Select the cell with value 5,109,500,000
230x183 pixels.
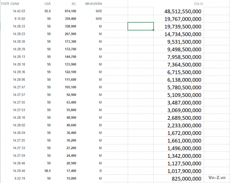(x=179, y=95)
